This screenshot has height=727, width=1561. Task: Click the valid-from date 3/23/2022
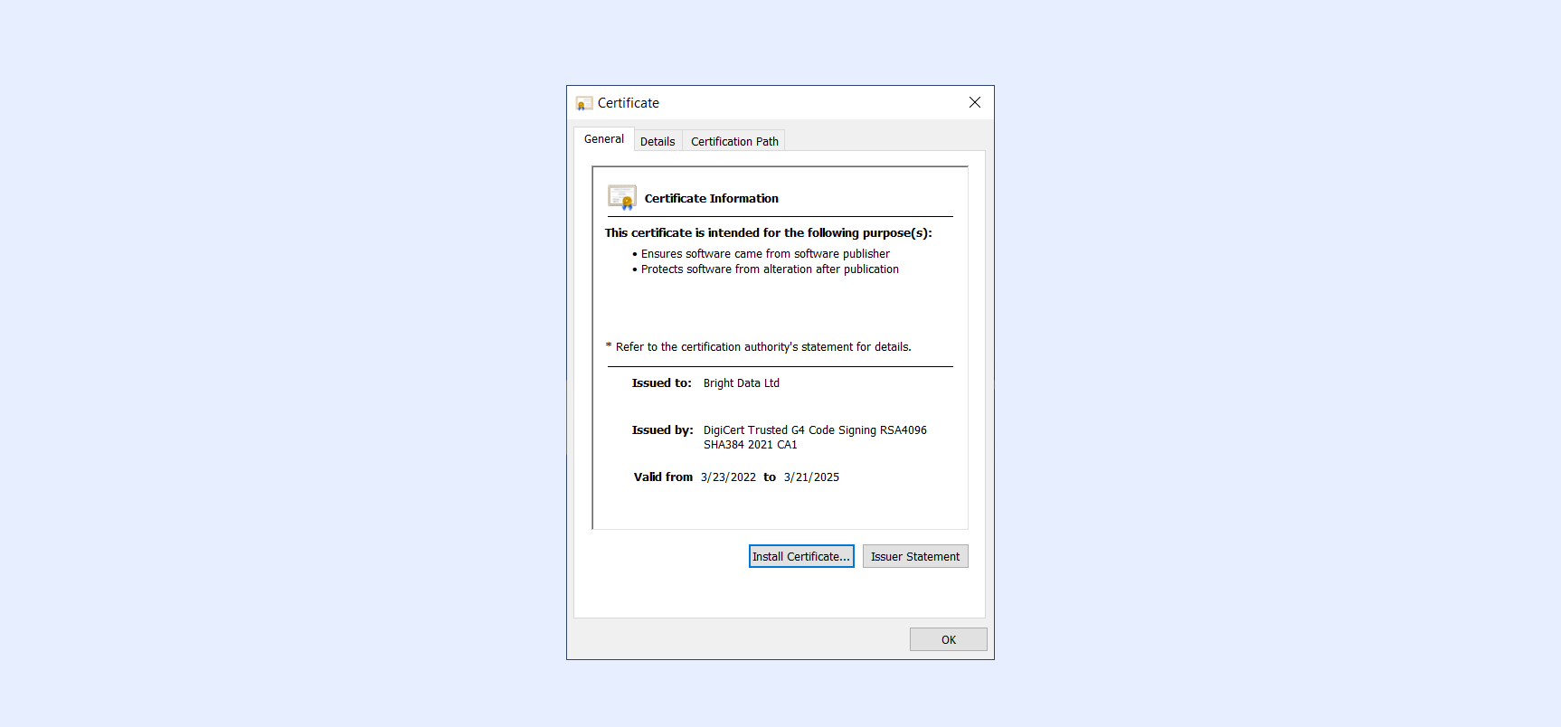click(x=728, y=477)
